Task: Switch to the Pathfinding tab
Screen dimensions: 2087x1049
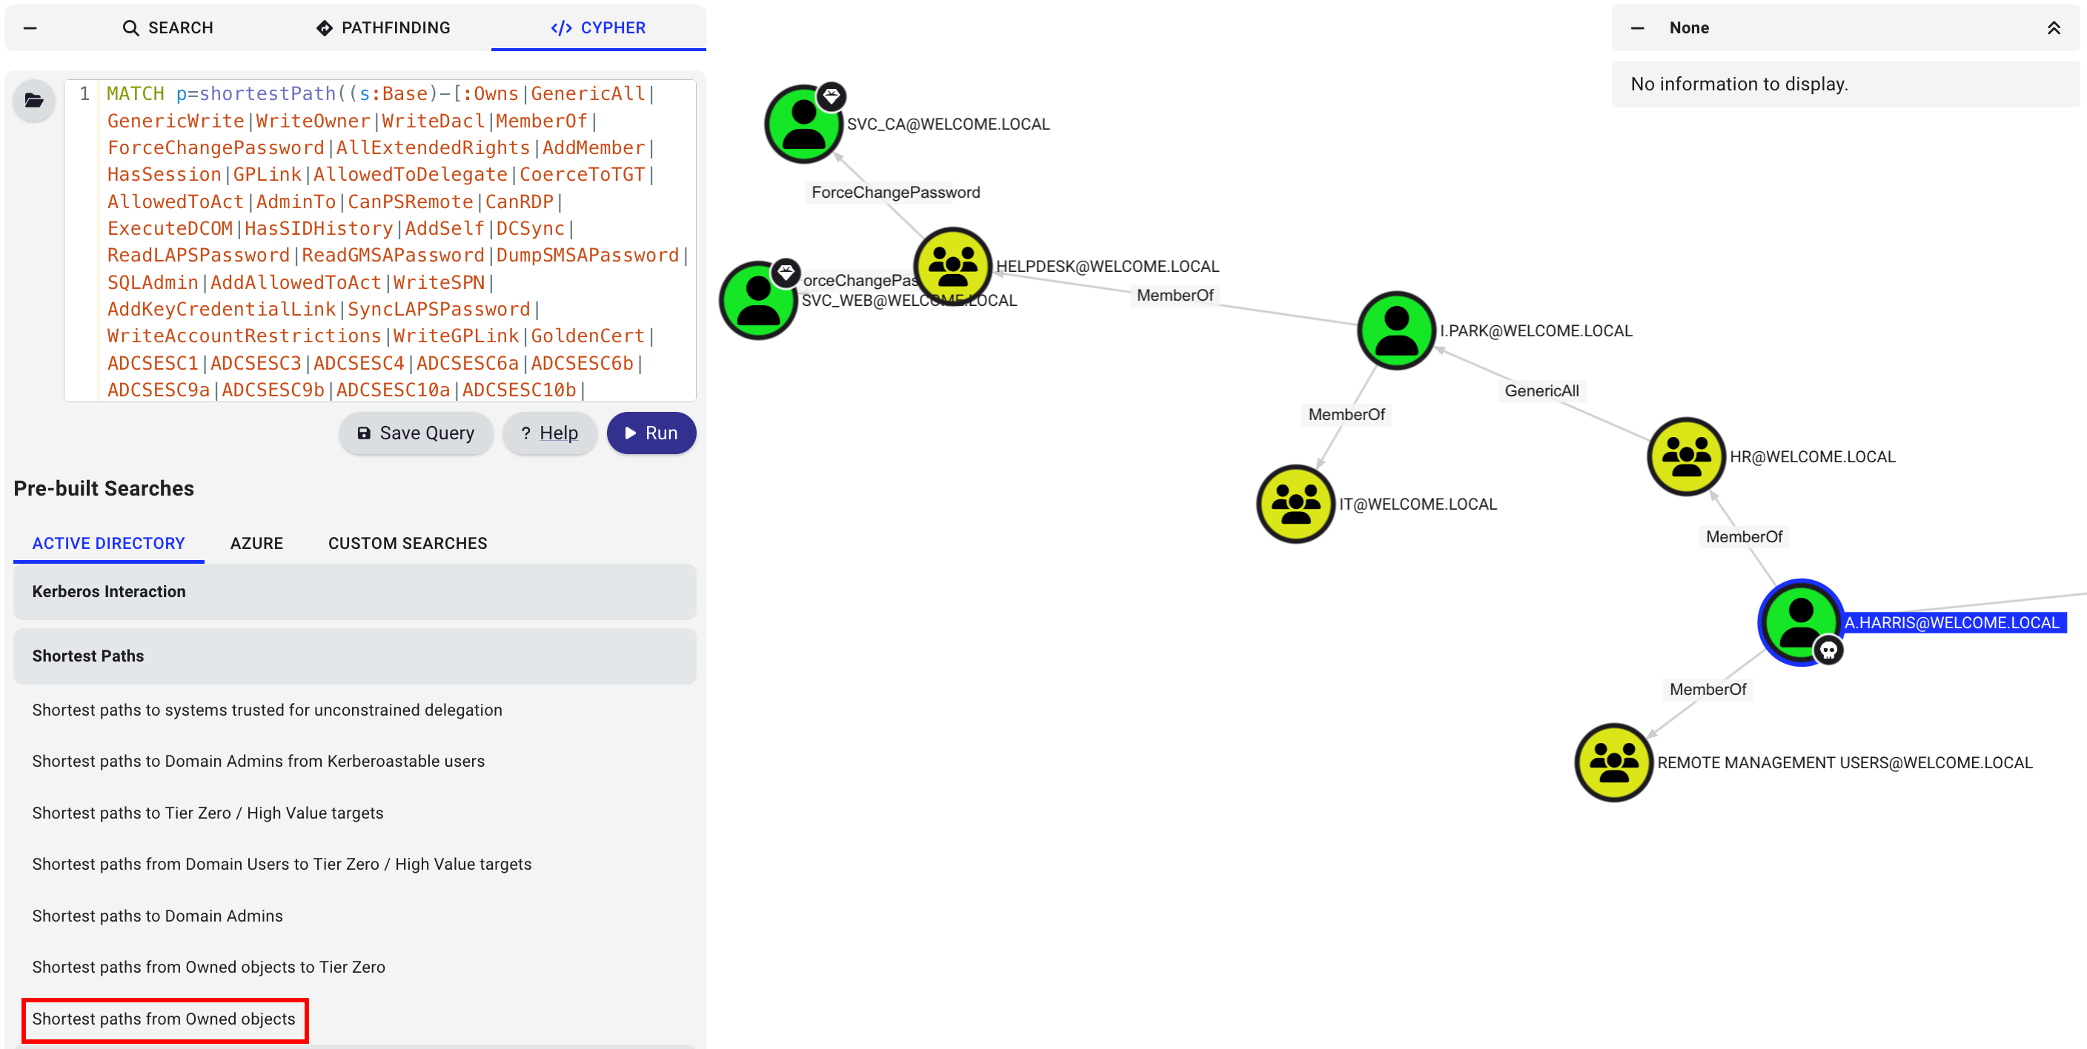Action: tap(382, 27)
